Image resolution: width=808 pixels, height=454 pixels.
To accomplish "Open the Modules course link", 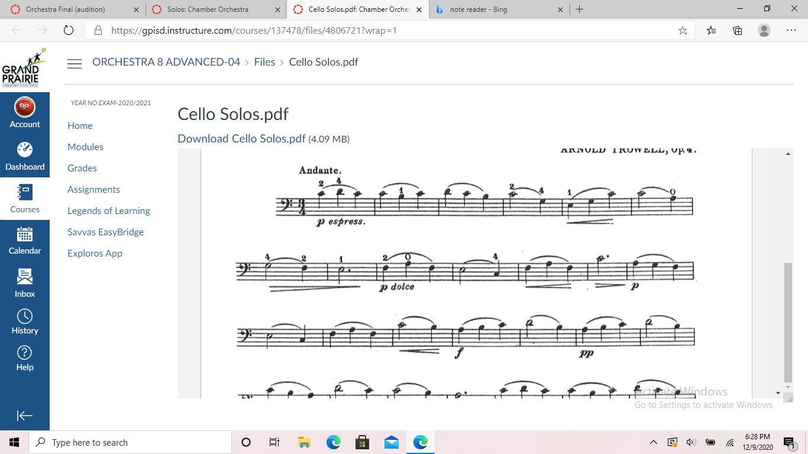I will point(85,147).
